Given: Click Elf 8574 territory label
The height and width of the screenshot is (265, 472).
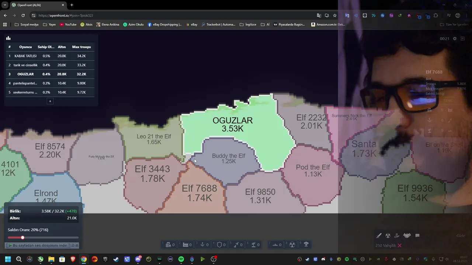Looking at the screenshot, I should tap(50, 150).
